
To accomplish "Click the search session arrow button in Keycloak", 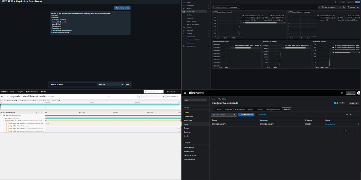I will [x=234, y=115].
